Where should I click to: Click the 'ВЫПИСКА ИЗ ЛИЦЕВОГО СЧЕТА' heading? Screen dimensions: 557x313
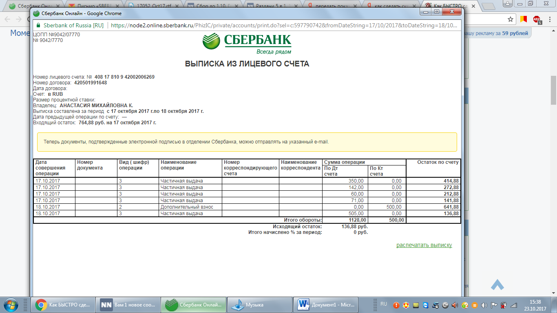tap(247, 64)
